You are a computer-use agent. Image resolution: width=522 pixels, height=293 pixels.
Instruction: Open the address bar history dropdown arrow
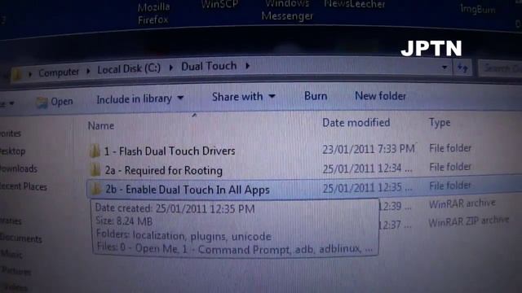(x=445, y=68)
